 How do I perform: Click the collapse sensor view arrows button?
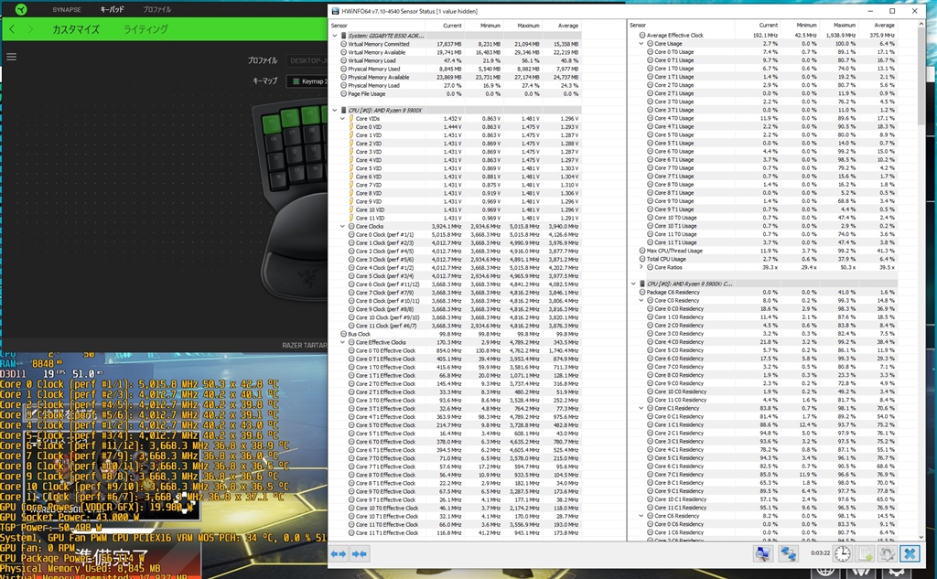(359, 553)
